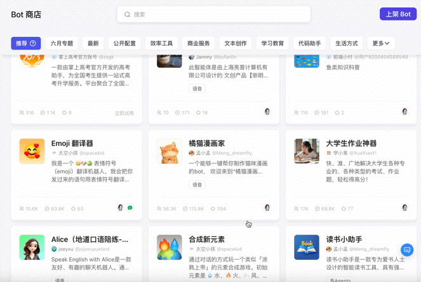This screenshot has height=282, width=421.
Task: Click the 大学生作业神器 avatar image
Action: (307, 151)
